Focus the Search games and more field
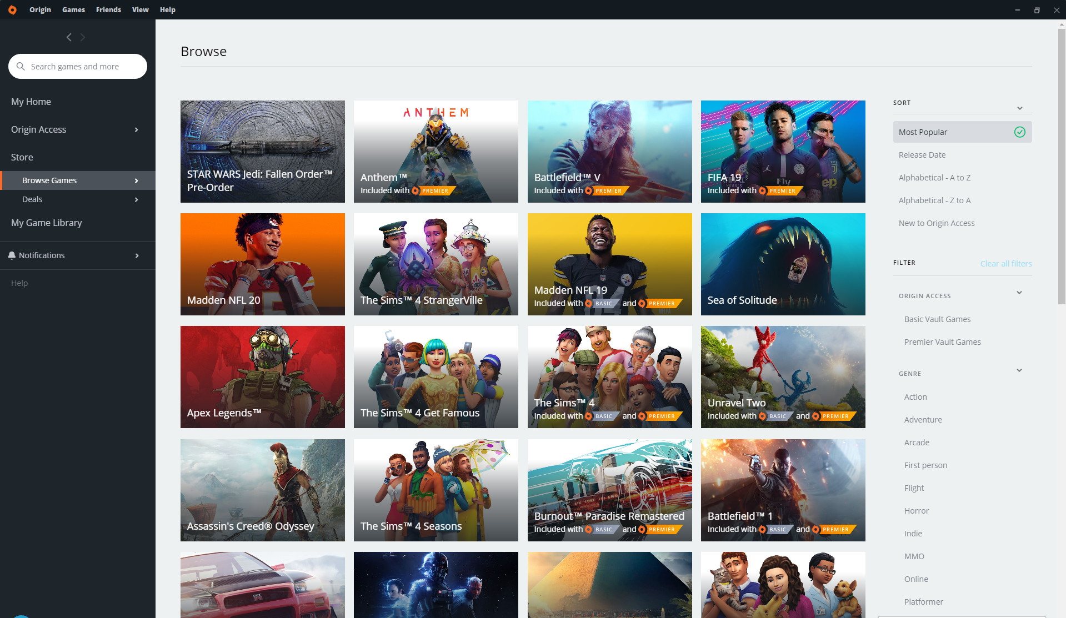The width and height of the screenshot is (1066, 618). [78, 66]
